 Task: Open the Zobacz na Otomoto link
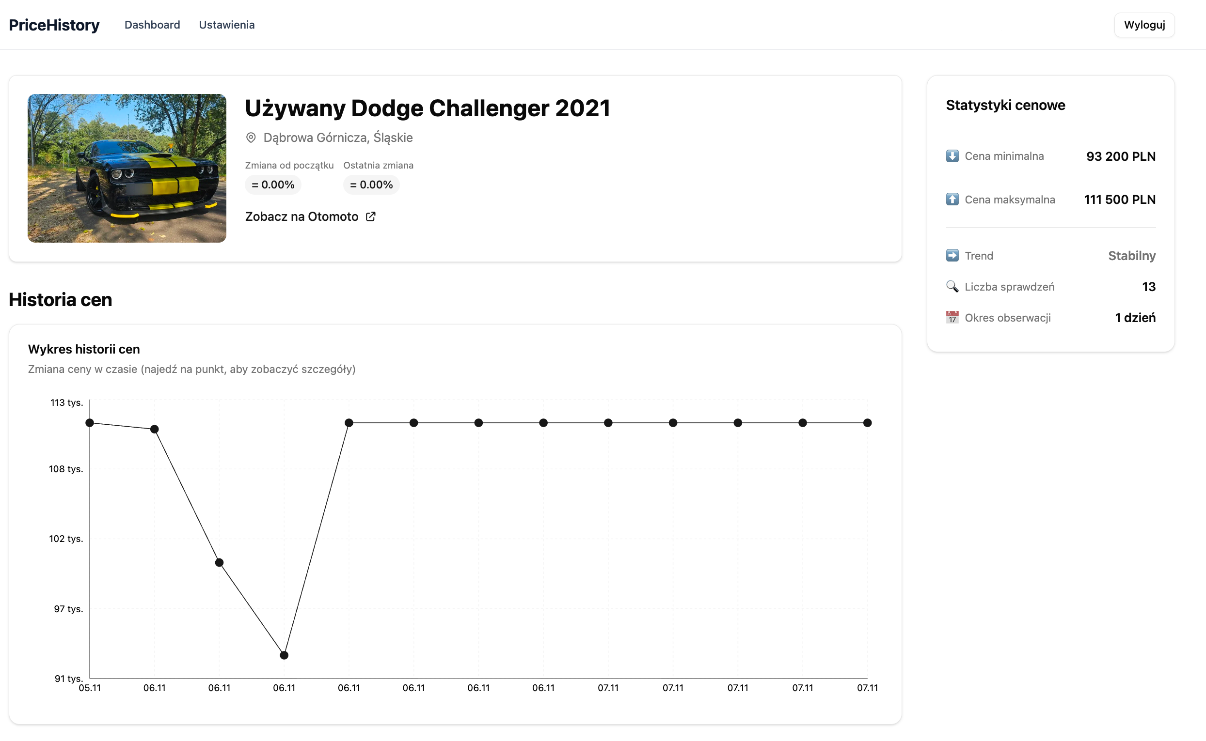point(301,216)
